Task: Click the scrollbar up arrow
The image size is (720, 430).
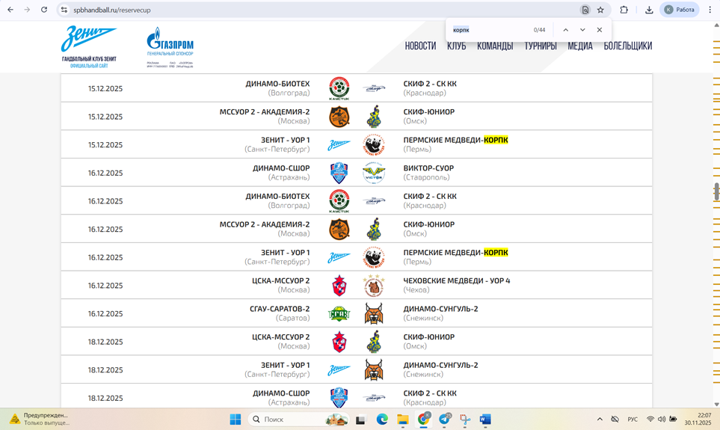Action: [x=716, y=25]
